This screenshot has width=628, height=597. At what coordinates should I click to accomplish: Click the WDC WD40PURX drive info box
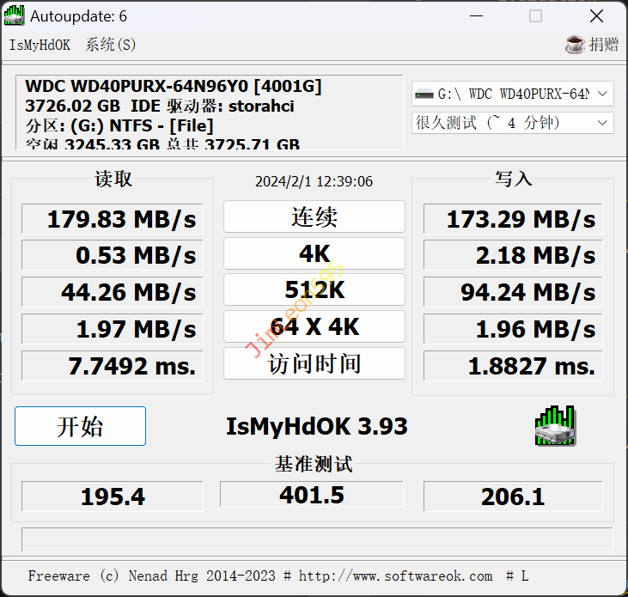click(x=209, y=113)
